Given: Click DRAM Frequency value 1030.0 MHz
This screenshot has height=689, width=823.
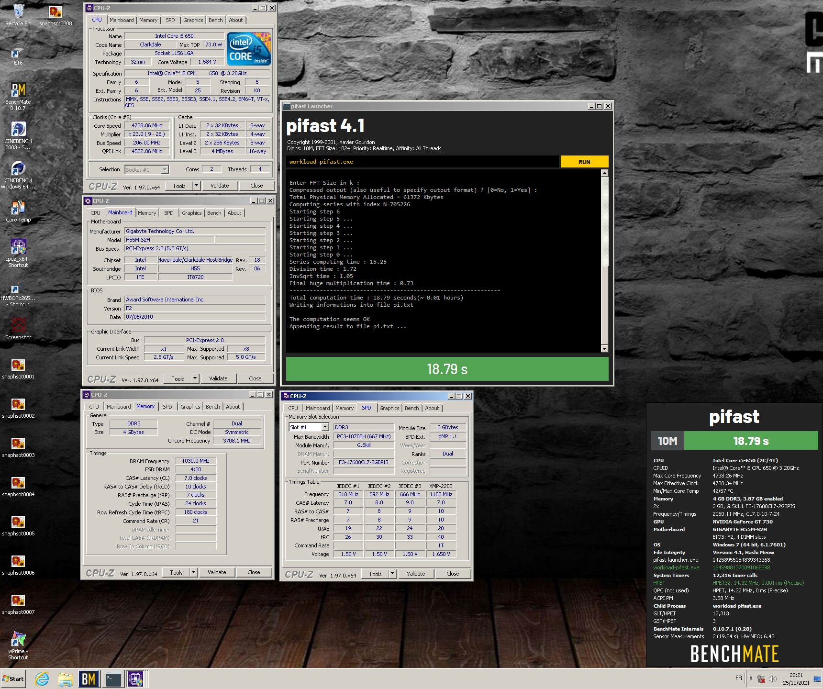Looking at the screenshot, I should click(x=196, y=461).
